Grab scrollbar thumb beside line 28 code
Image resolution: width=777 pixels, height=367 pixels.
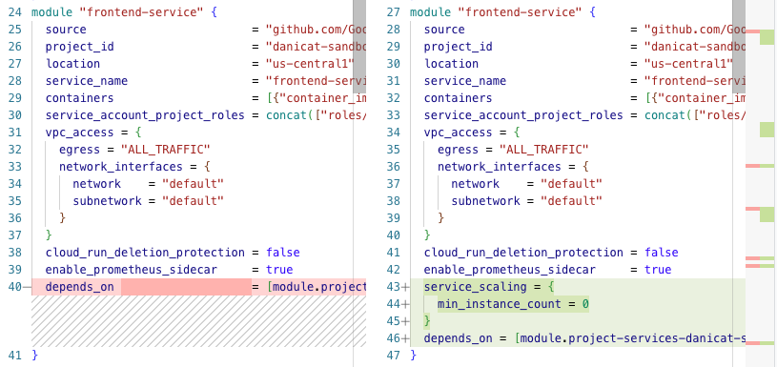[739, 47]
